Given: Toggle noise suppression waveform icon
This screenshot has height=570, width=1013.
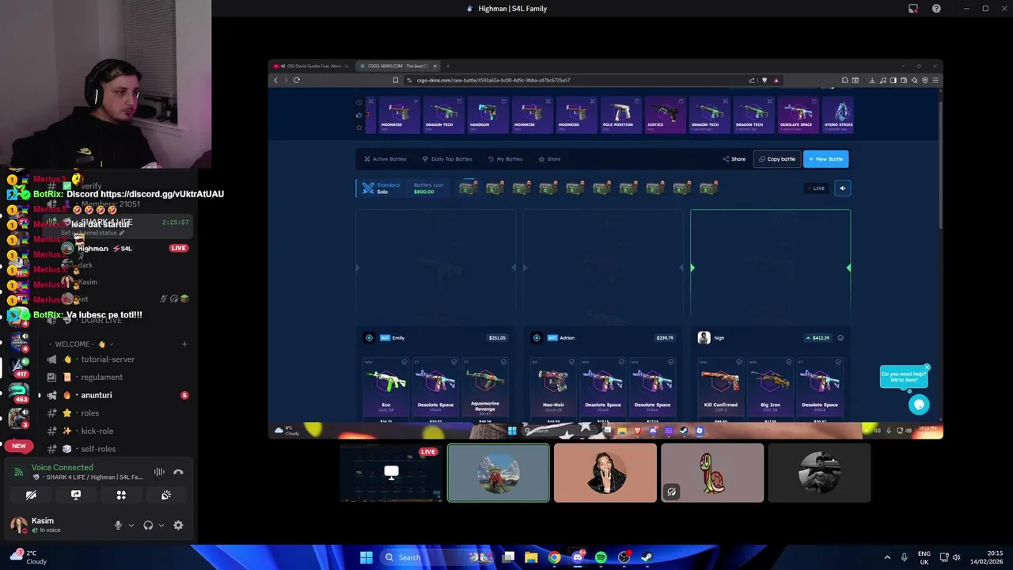Looking at the screenshot, I should [x=159, y=472].
